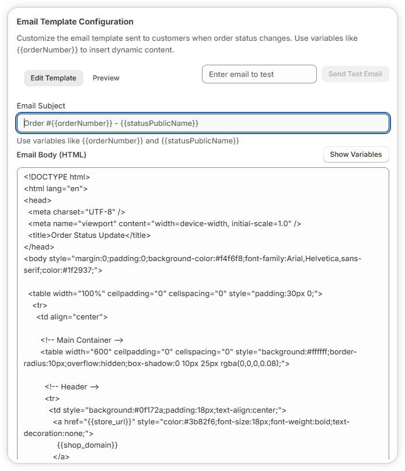This screenshot has width=405, height=471.
Task: Click the '<td align="center">' line
Action: pyautogui.click(x=72, y=317)
